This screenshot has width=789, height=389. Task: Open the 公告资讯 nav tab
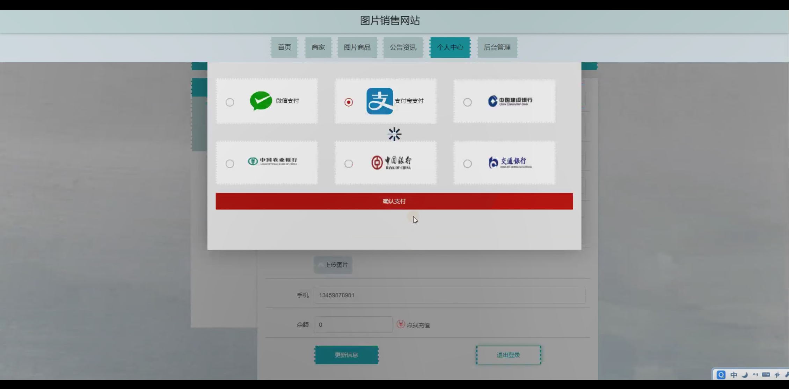coord(403,48)
